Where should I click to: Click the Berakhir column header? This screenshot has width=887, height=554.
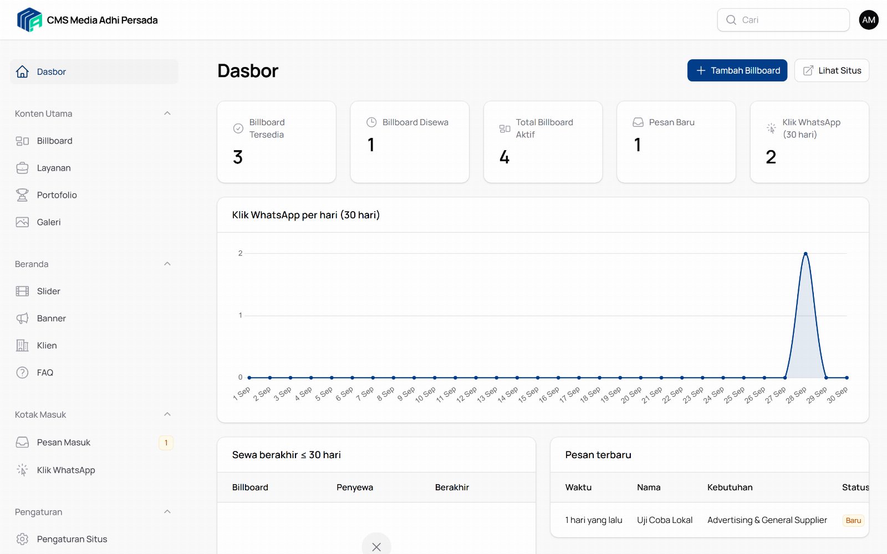click(452, 488)
